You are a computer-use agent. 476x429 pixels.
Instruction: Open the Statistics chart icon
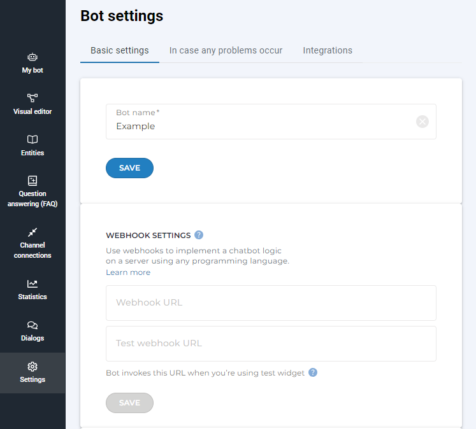point(32,284)
